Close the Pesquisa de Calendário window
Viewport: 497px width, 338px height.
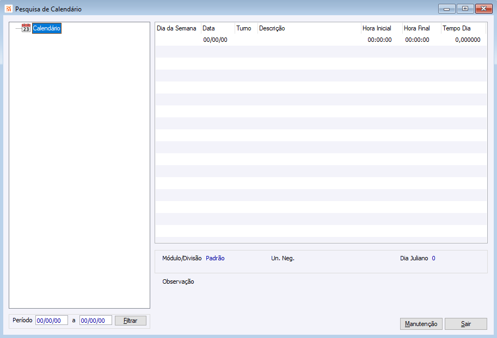pos(484,9)
